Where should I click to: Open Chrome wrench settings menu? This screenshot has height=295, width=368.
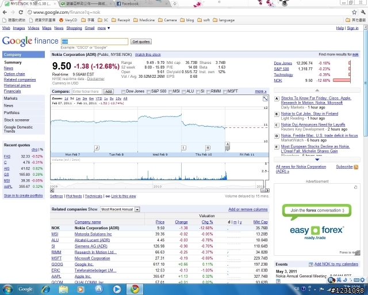(x=363, y=12)
